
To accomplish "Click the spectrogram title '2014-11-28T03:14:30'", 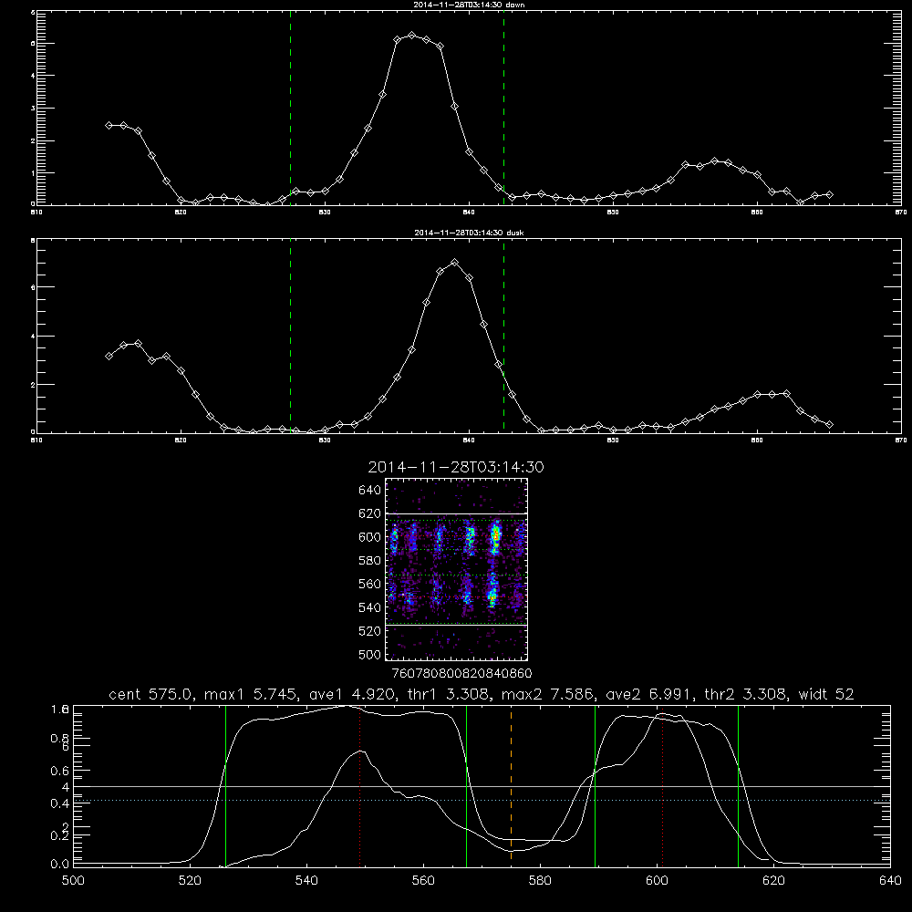I will pyautogui.click(x=456, y=467).
